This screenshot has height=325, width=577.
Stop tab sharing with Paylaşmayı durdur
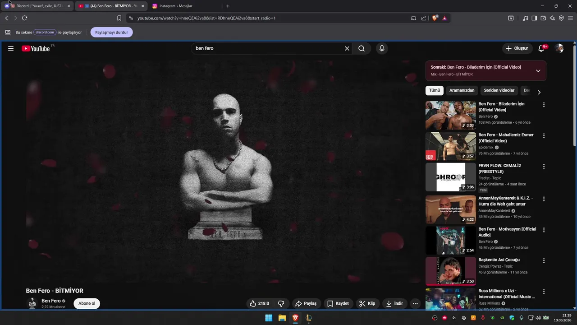coord(111,32)
